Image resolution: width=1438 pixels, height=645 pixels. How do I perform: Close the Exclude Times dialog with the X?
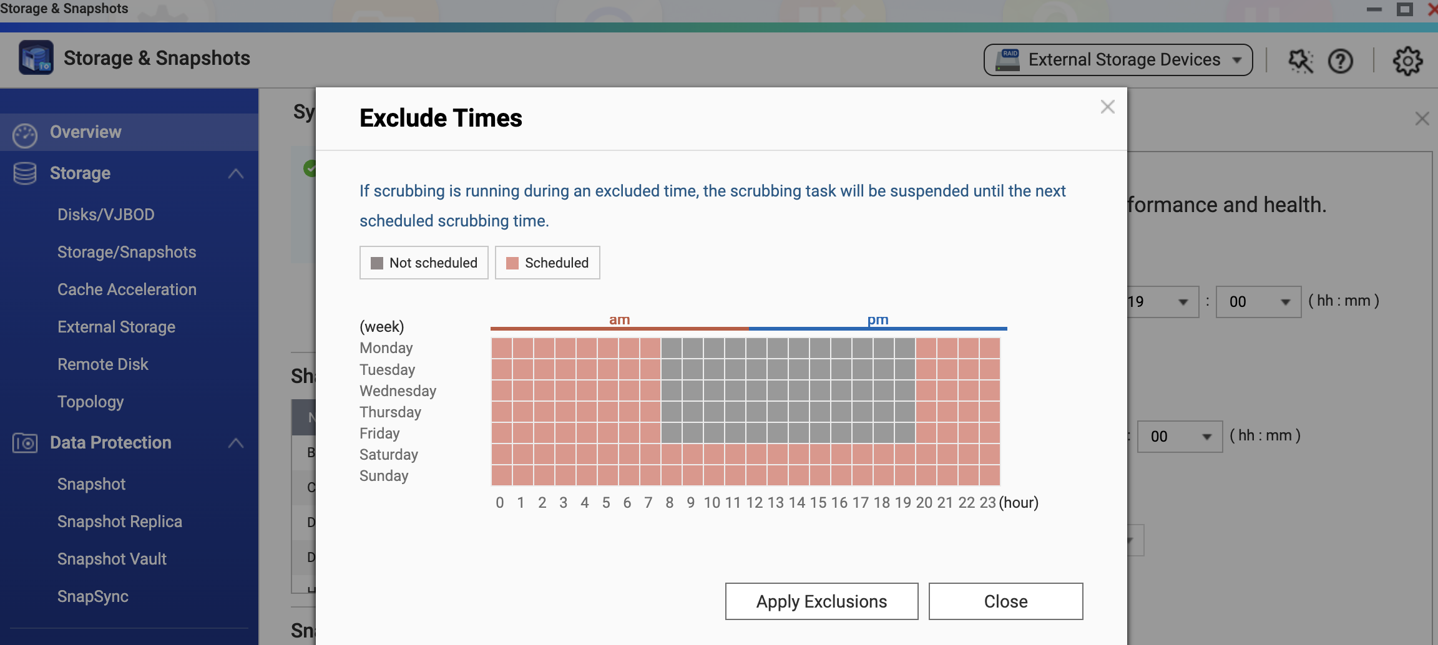pos(1107,107)
